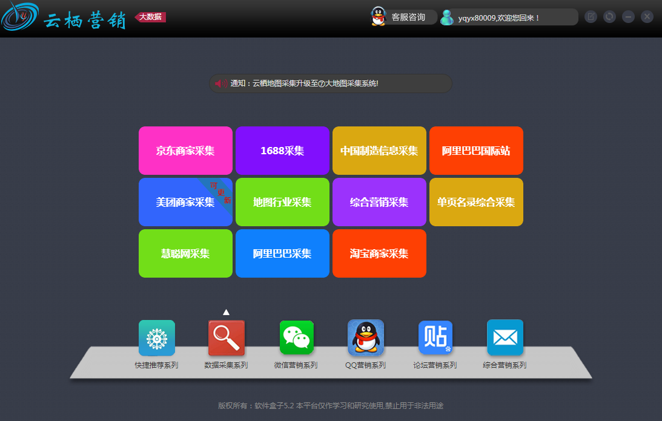662x421 pixels.
Task: Open 阿里巴巴国际站 tile
Action: (476, 151)
